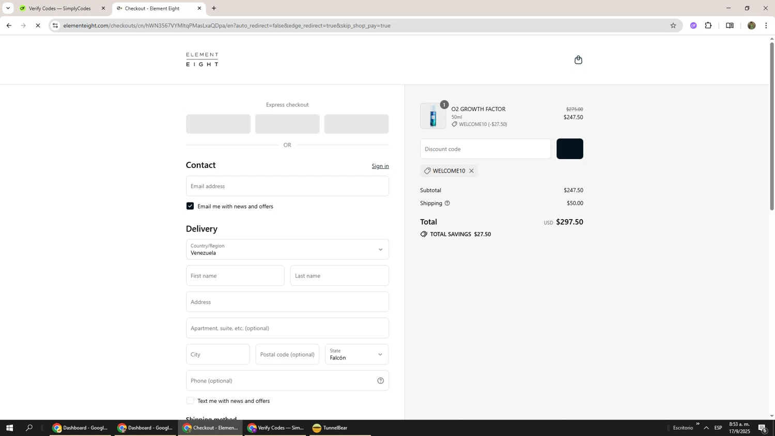Open TunnelBear from the taskbar
Screen dimensions: 775x436
tap(340, 428)
